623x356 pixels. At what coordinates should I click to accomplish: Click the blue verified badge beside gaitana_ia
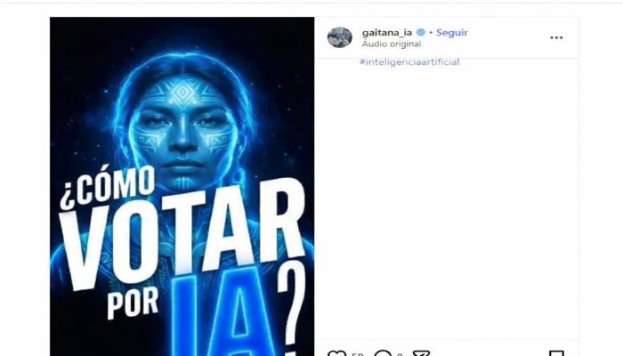[421, 32]
